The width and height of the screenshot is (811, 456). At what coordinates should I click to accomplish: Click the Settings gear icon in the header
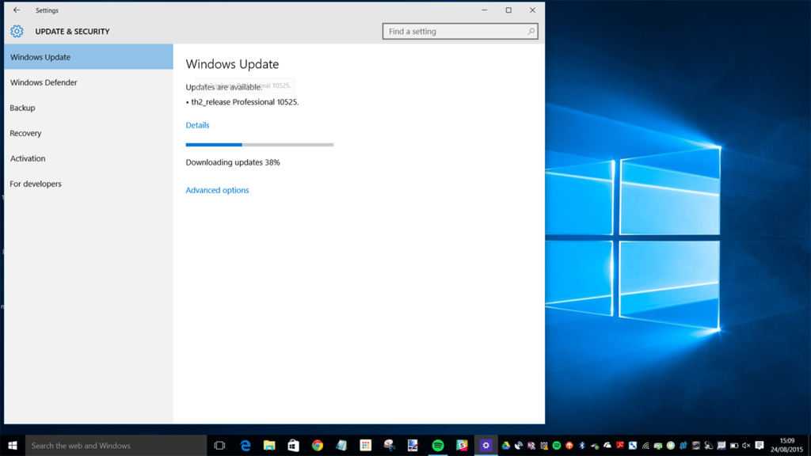click(x=17, y=31)
